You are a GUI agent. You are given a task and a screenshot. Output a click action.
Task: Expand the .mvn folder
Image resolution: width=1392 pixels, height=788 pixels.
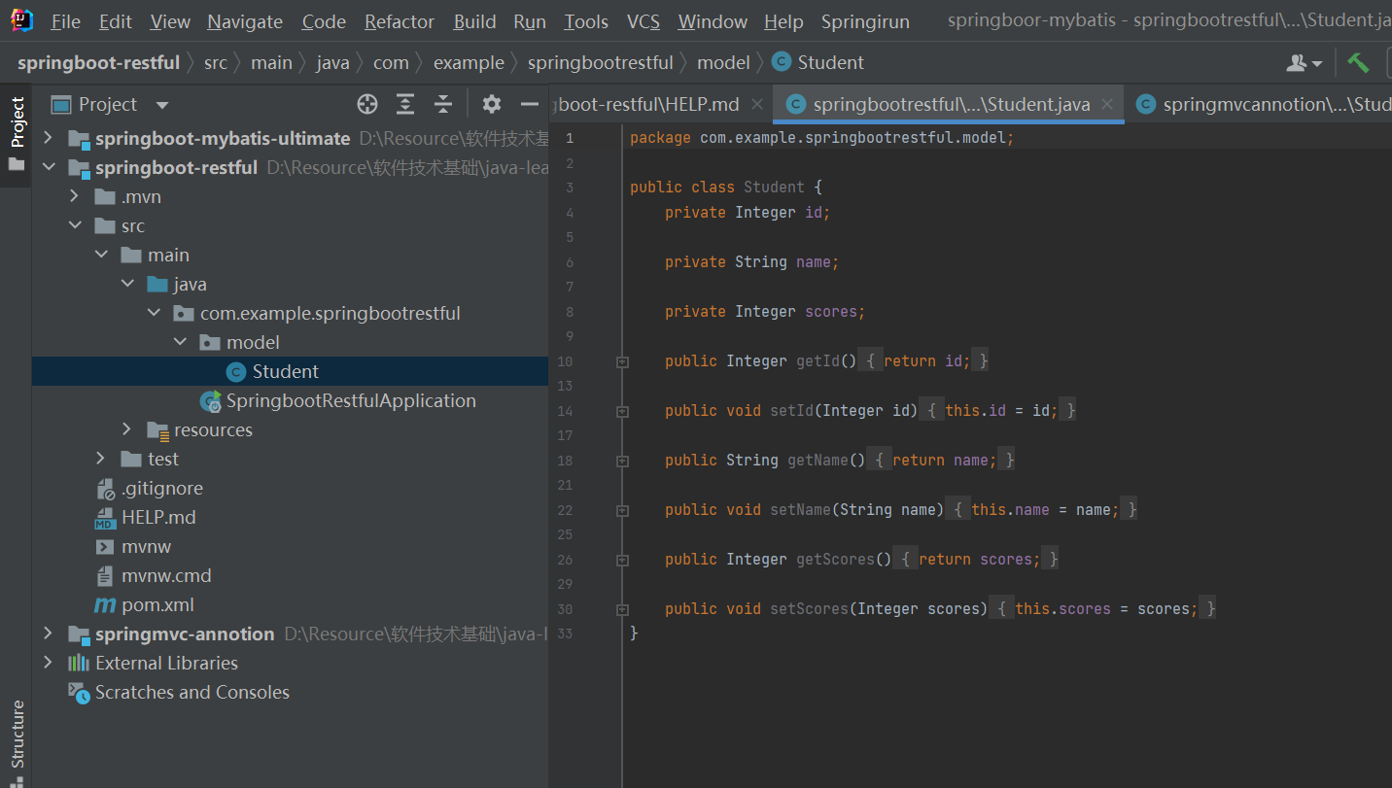75,197
